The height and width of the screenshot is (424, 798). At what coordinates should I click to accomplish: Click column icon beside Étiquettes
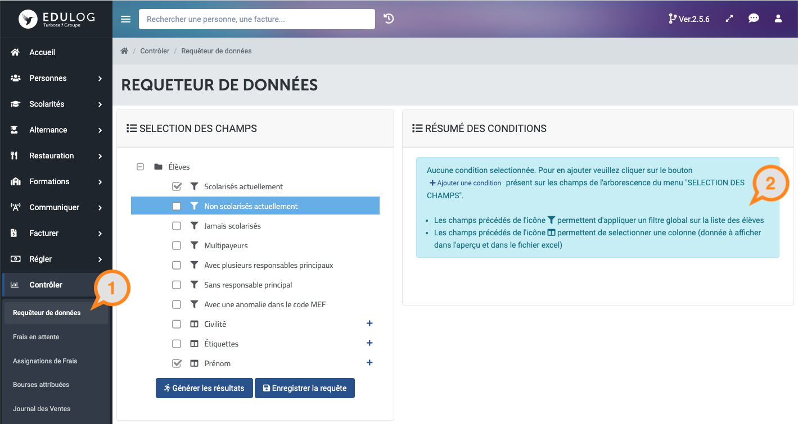(194, 344)
